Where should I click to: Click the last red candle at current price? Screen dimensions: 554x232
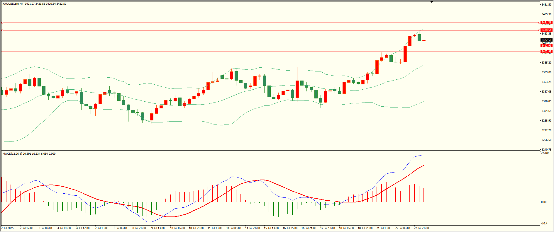pyautogui.click(x=424, y=40)
